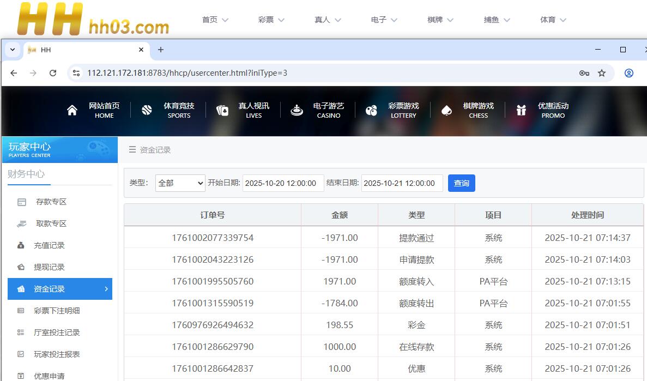
Task: Expand the 彩票 dropdown in the top menu
Action: [271, 20]
